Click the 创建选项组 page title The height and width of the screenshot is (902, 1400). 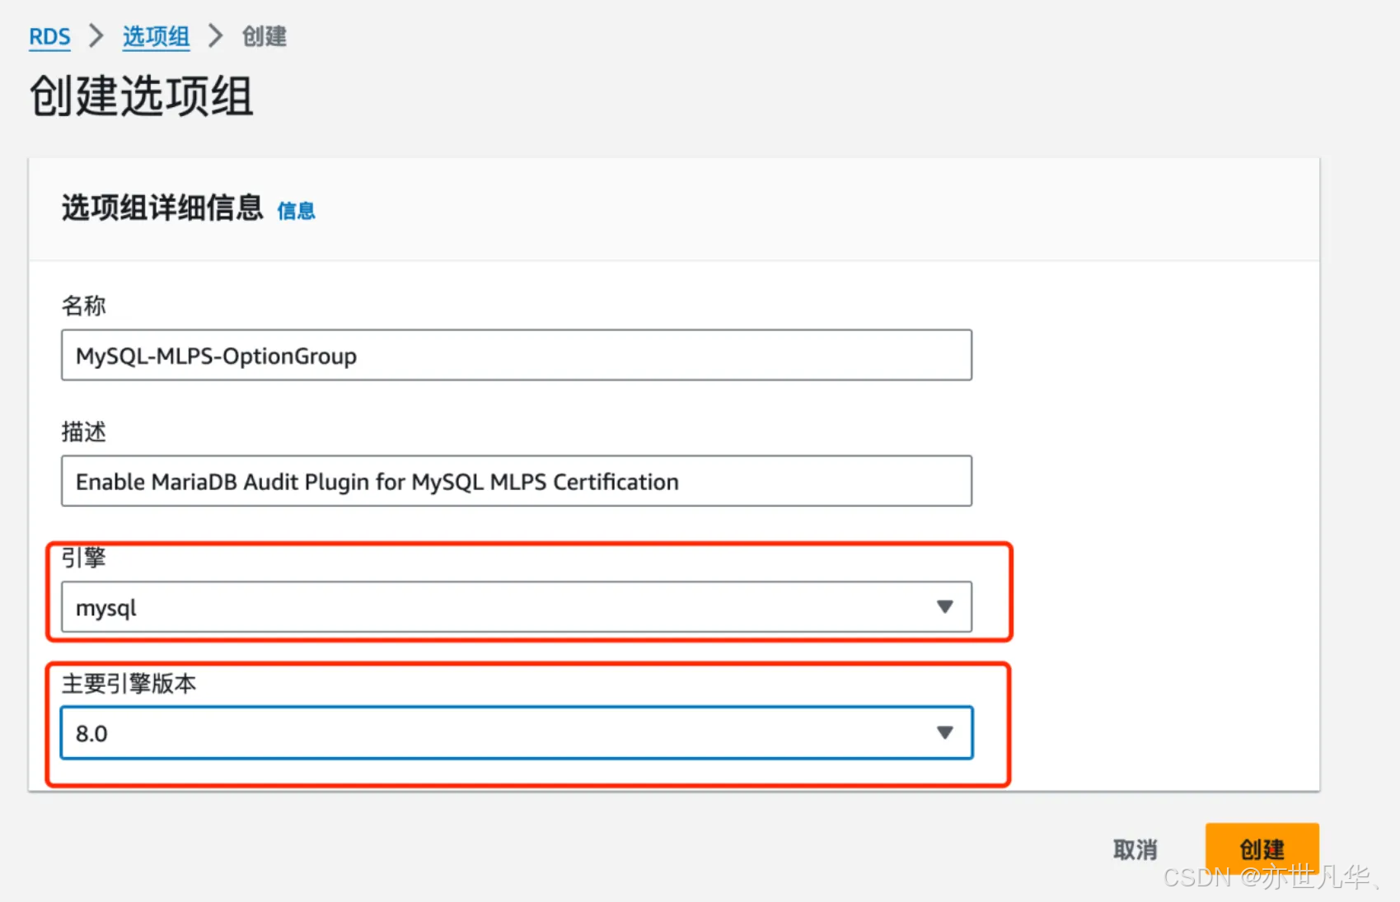142,96
